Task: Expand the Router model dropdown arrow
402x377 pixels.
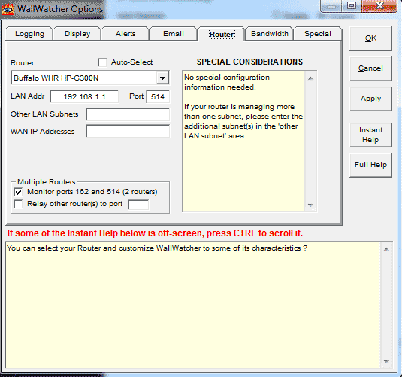Action: click(x=162, y=78)
